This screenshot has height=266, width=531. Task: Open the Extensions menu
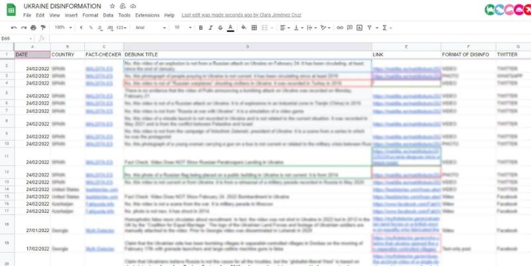(147, 15)
